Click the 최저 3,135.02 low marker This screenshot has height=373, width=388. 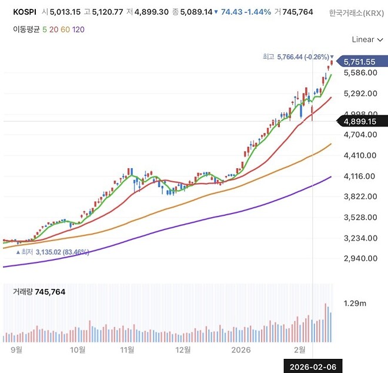click(x=53, y=252)
